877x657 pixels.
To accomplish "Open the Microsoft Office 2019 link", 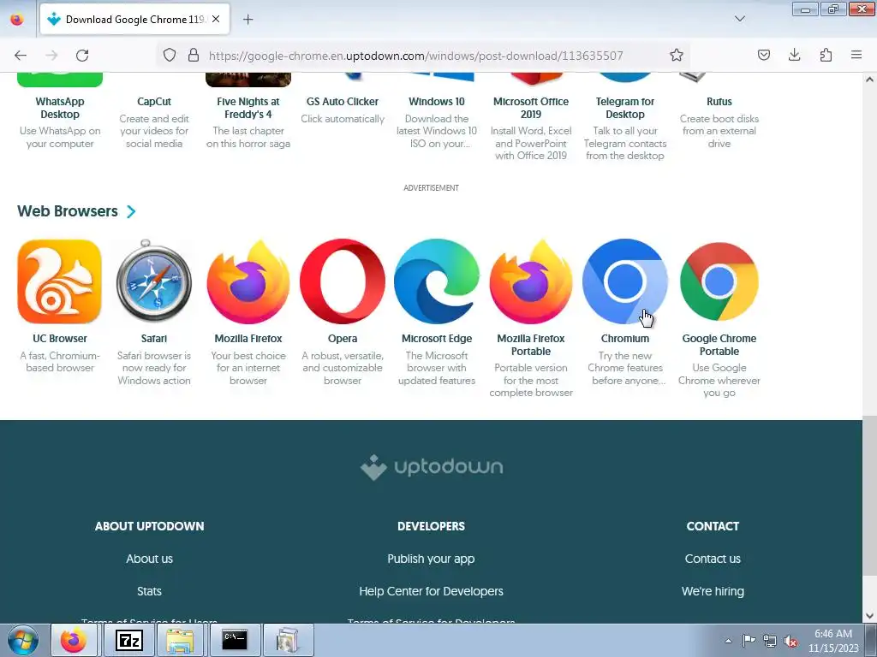I will (531, 108).
